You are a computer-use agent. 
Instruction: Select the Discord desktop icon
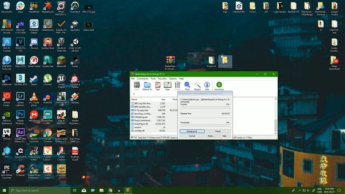coord(34,43)
